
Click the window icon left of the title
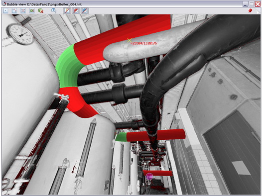click(4, 4)
